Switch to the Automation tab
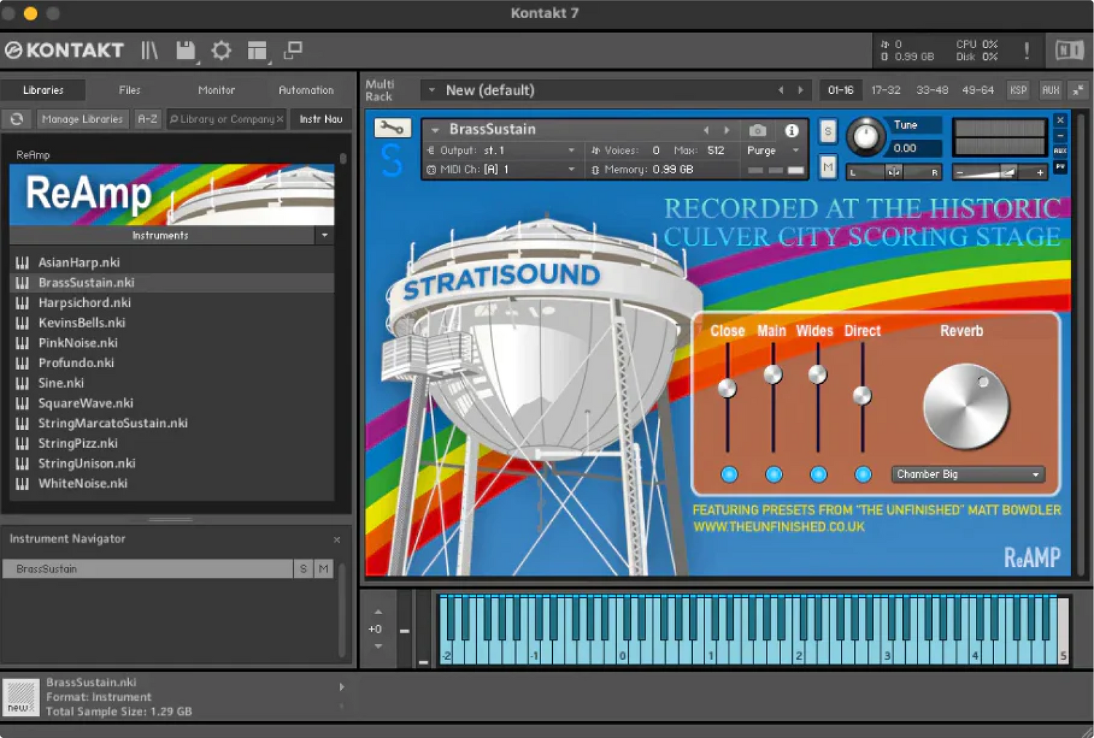The height and width of the screenshot is (738, 1094). click(x=306, y=90)
